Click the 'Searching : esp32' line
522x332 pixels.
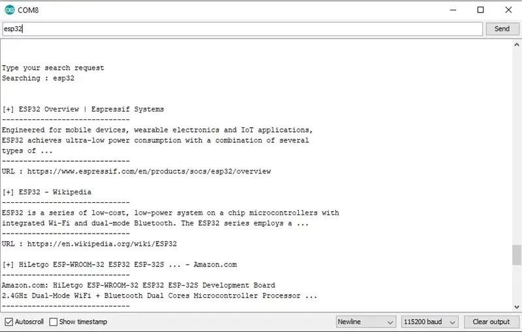(38, 78)
